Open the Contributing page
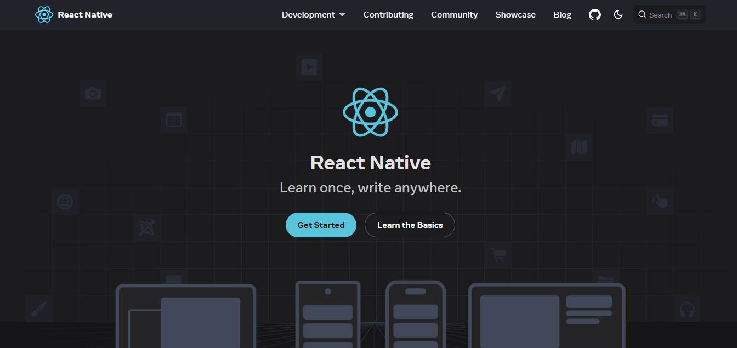The height and width of the screenshot is (348, 737). tap(388, 15)
